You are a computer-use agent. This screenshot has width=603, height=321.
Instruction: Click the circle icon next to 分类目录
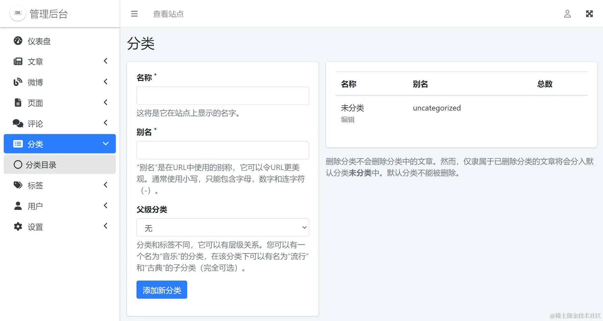pyautogui.click(x=18, y=164)
